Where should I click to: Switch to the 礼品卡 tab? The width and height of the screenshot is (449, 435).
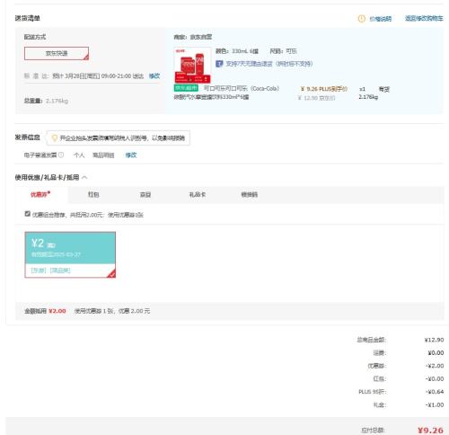198,194
